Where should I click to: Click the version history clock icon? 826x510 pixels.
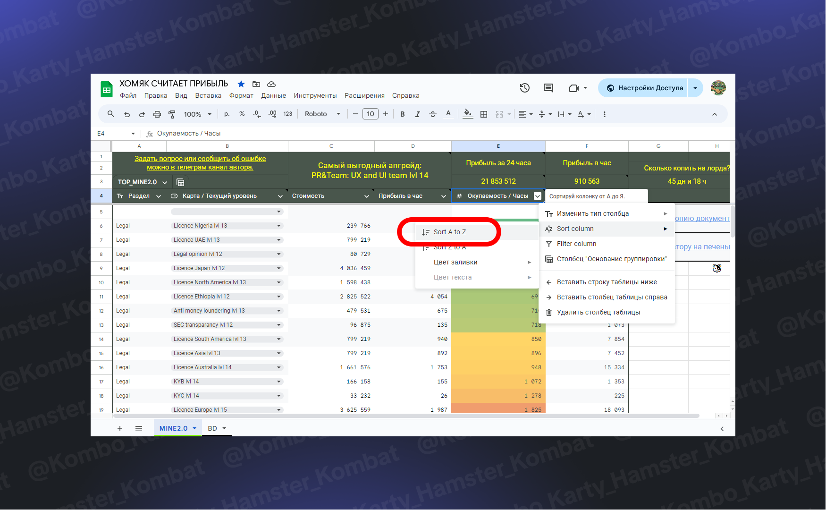pyautogui.click(x=524, y=88)
